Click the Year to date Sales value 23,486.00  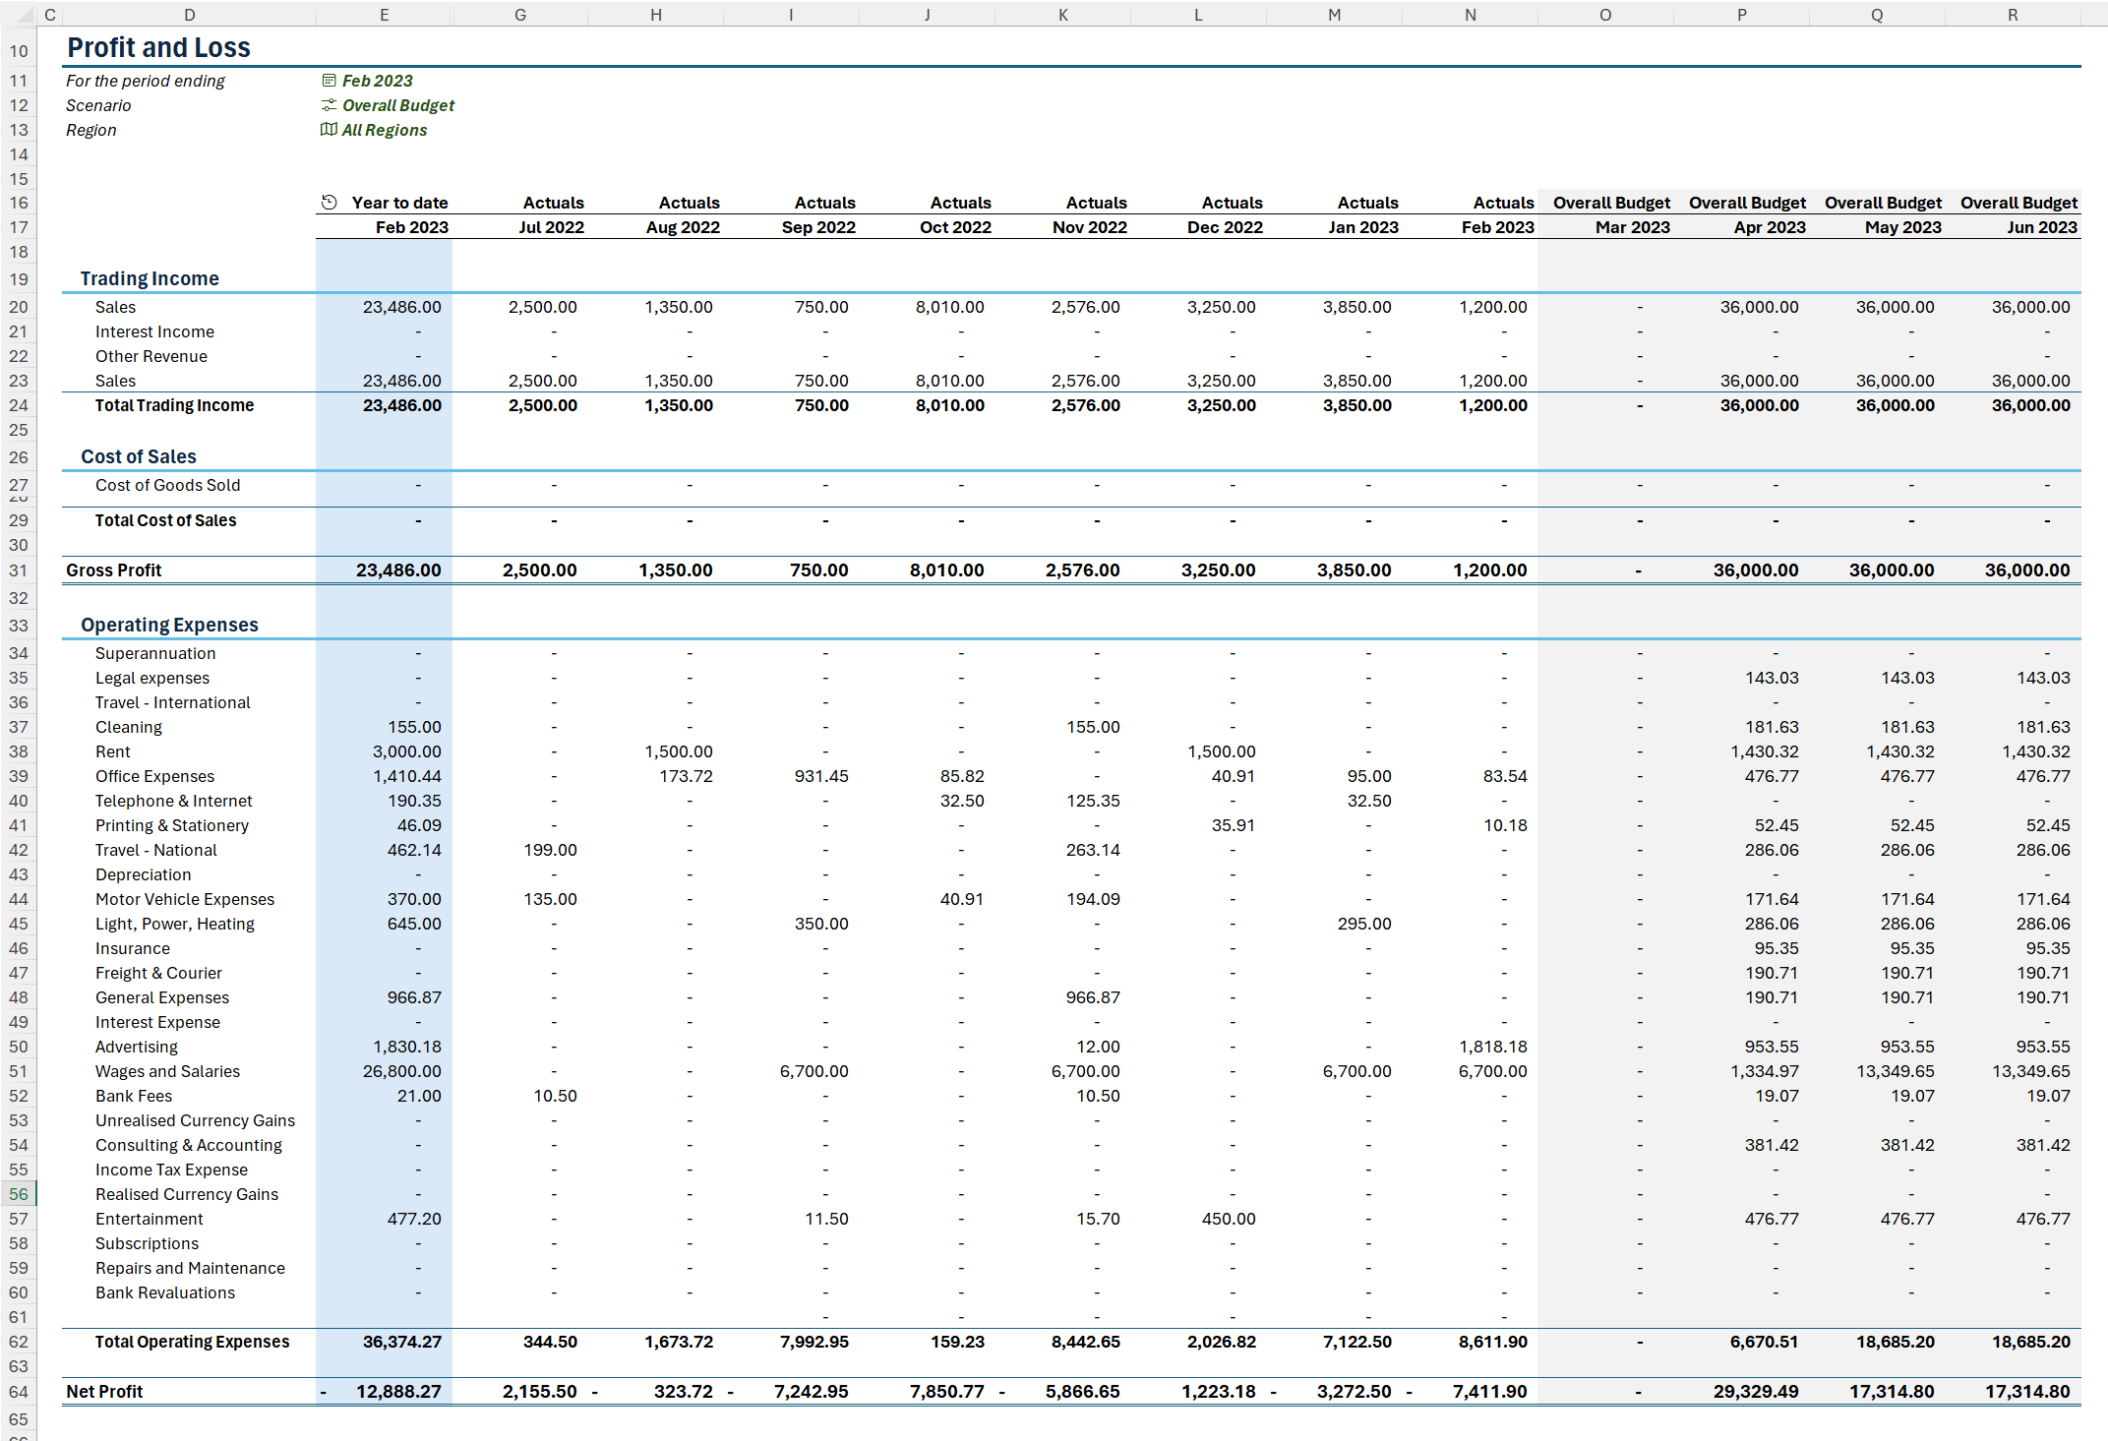tap(403, 306)
